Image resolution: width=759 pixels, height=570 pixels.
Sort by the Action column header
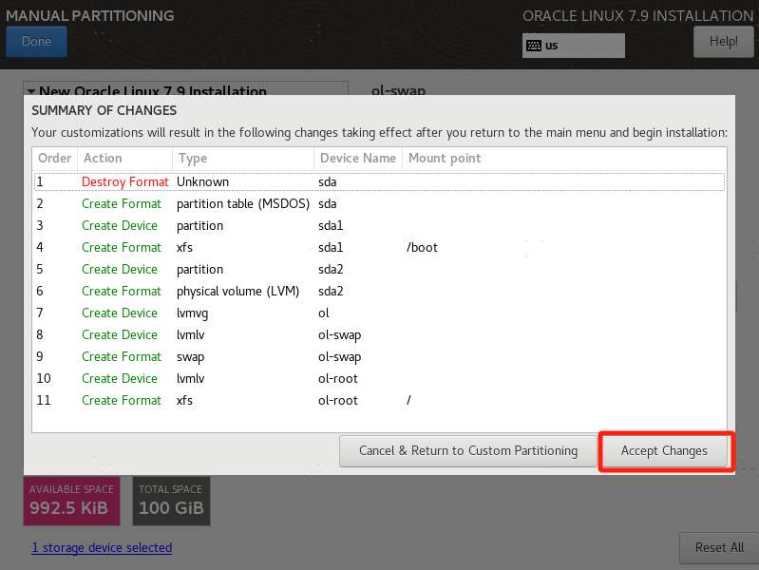[123, 159]
